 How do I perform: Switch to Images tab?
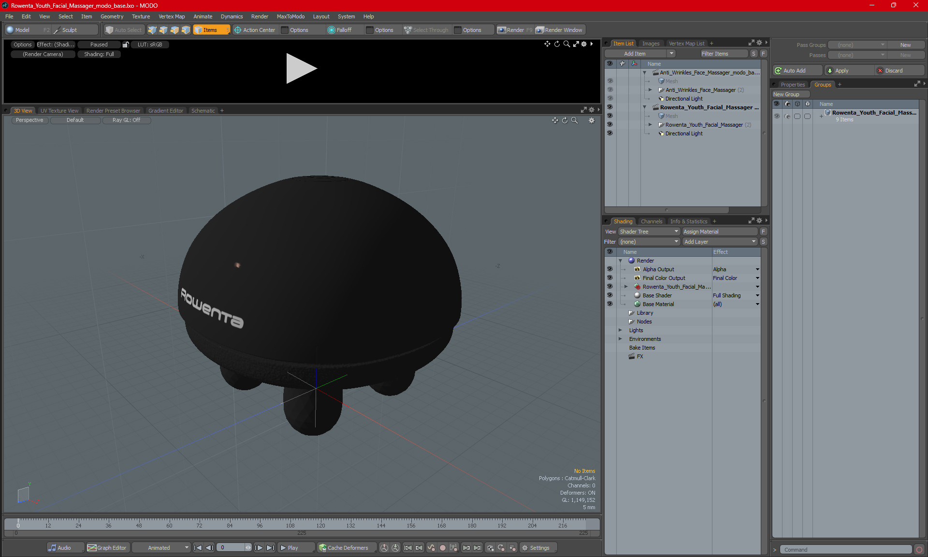coord(651,44)
